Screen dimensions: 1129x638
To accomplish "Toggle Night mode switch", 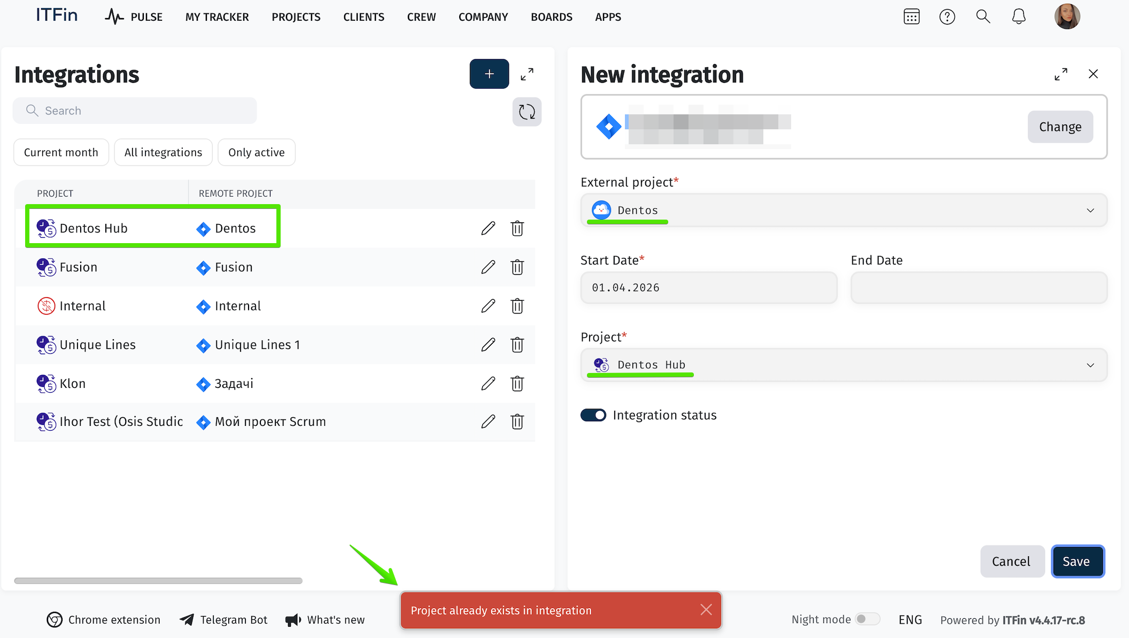I will pyautogui.click(x=867, y=619).
